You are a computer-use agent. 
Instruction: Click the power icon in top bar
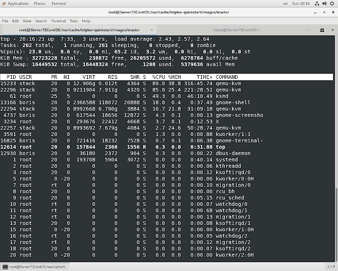(x=332, y=4)
